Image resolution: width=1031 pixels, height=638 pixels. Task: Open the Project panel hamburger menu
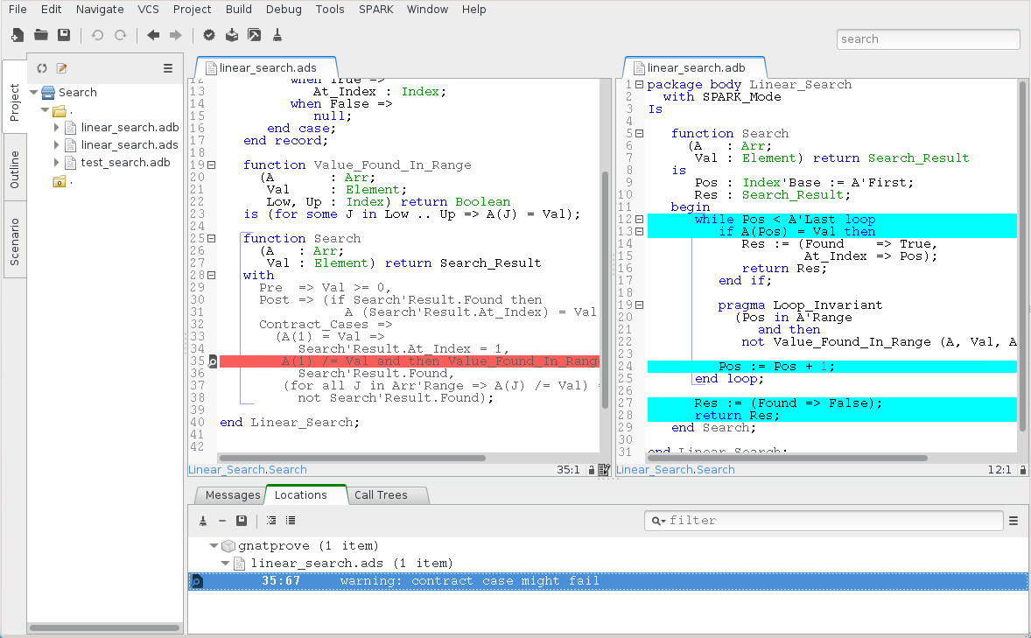tap(168, 67)
